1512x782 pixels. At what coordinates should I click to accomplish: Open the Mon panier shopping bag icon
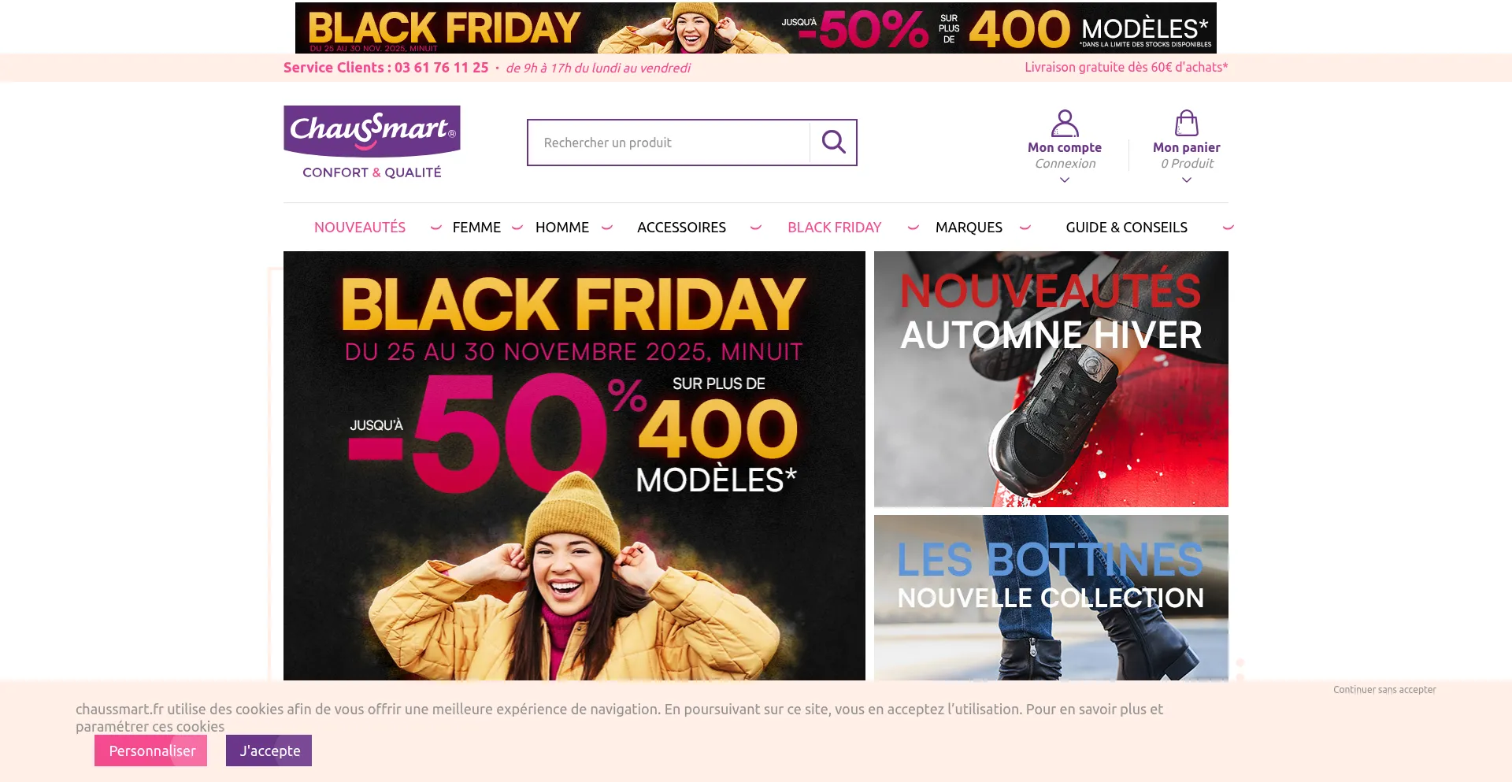click(x=1187, y=124)
